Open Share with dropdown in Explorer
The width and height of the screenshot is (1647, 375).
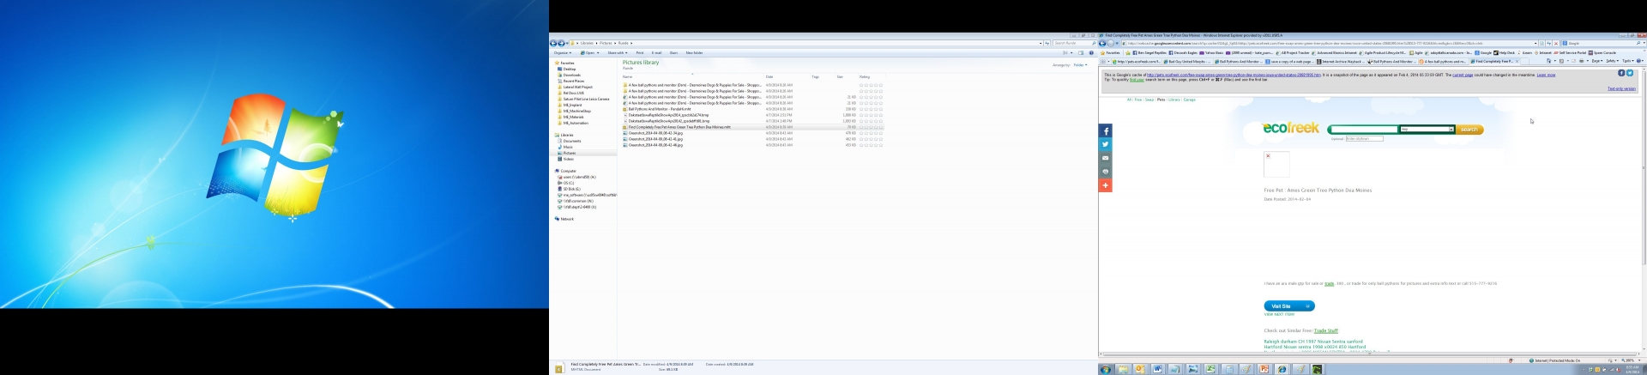point(618,52)
